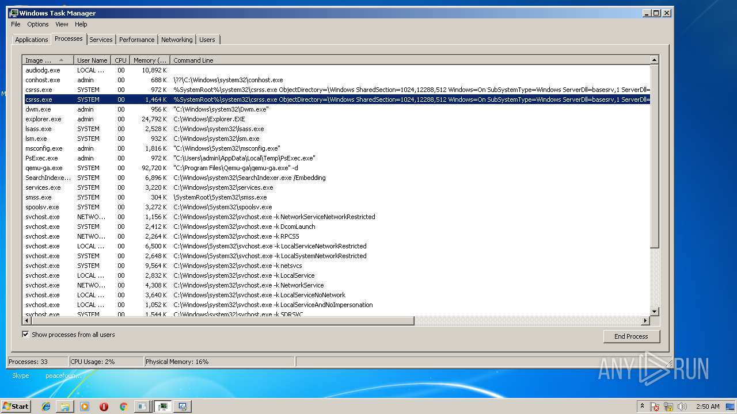The image size is (737, 414).
Task: Select the audiodg.exe process row
Action: pos(336,70)
